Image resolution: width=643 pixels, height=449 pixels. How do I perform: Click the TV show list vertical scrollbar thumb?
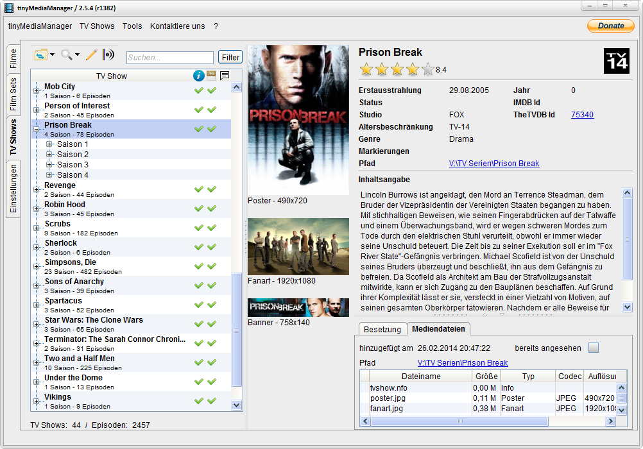tap(237, 330)
